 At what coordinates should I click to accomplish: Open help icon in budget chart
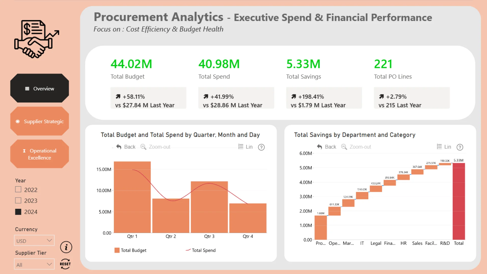click(261, 147)
